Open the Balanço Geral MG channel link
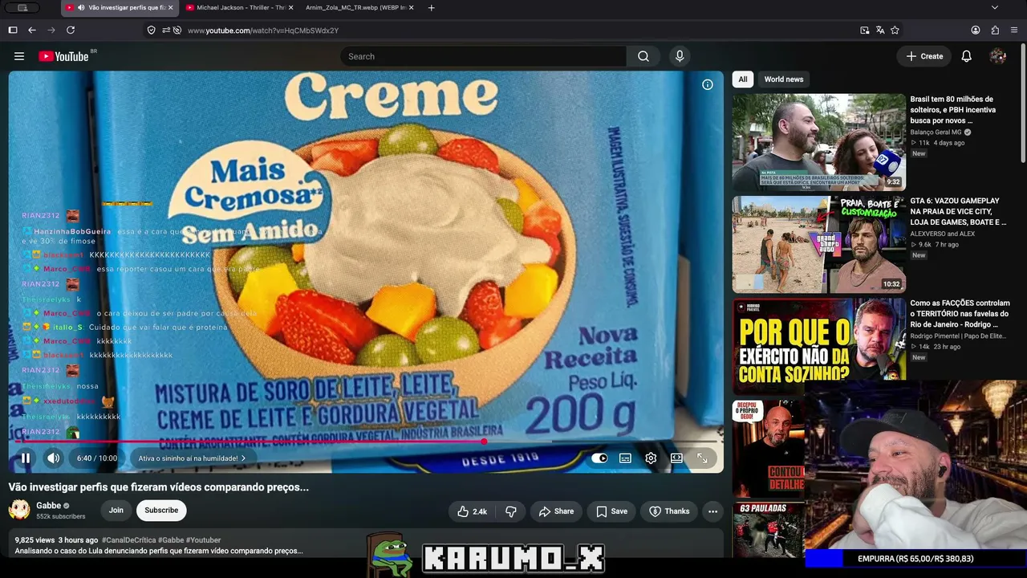The image size is (1027, 578). pos(936,132)
